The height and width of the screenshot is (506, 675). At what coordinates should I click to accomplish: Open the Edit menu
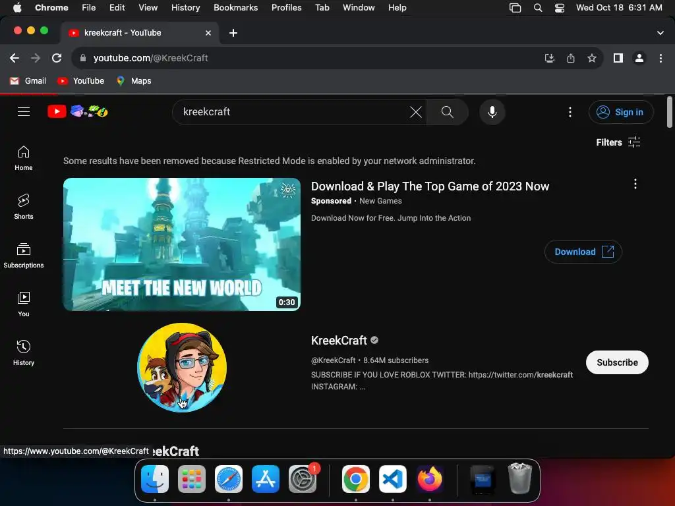(117, 8)
